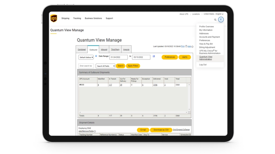Screen dimensions: 275x154
Task: Click the summary grid scroll up arrow
Action: (x=189, y=85)
